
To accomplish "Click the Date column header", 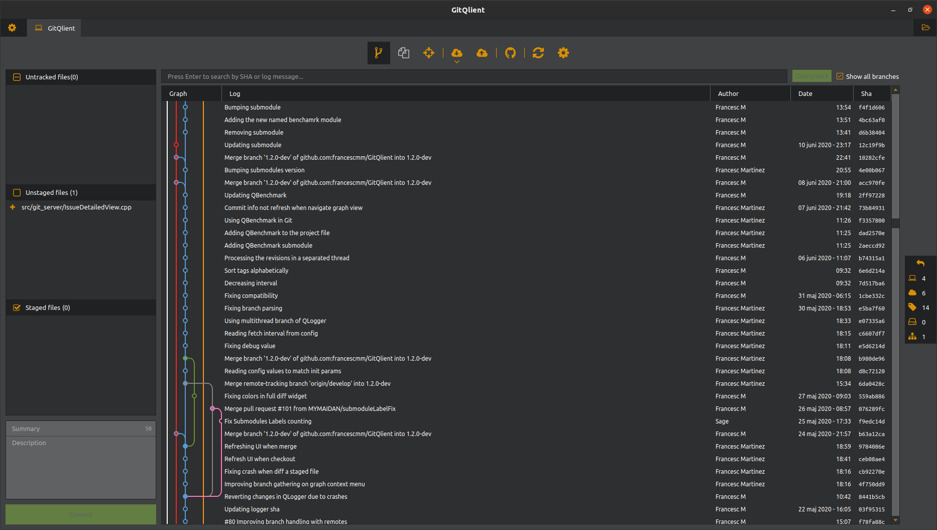I will [x=822, y=93].
